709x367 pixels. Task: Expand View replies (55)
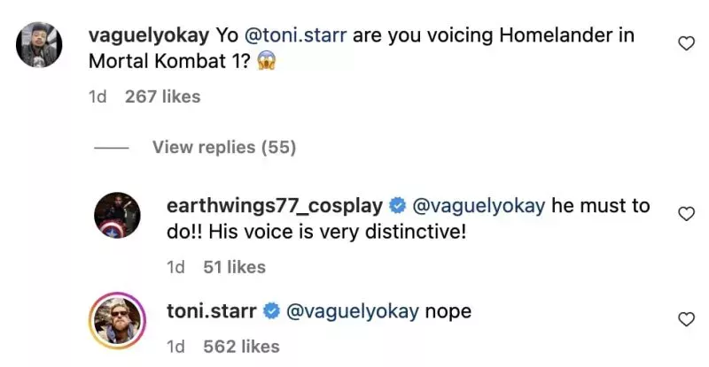pyautogui.click(x=223, y=148)
